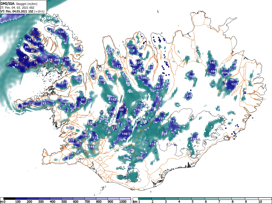Screen dimensions: 272x204
Task: Click the '260' visibility value
Action: (x=106, y=119)
